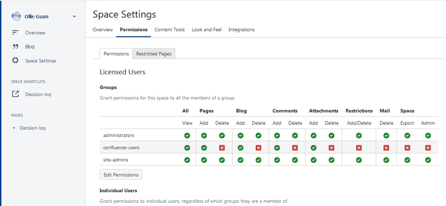The image size is (446, 206).
Task: Click confluence-users Pages Delete red X icon
Action: 222,148
